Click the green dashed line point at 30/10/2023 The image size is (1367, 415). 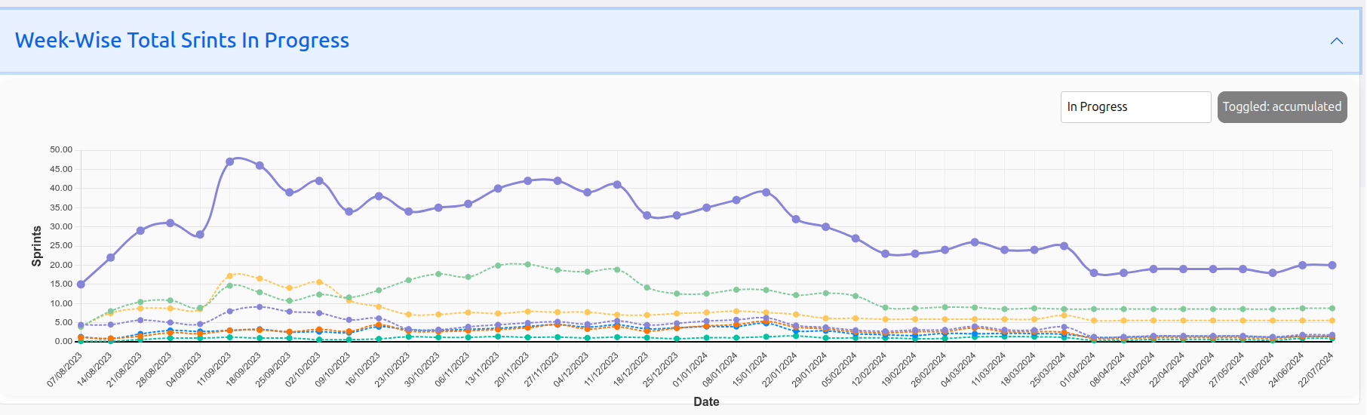(438, 274)
